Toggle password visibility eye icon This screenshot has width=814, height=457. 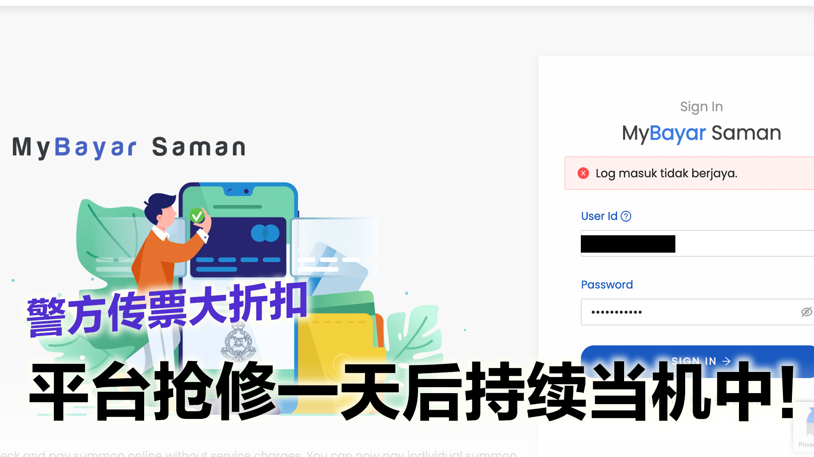click(806, 312)
